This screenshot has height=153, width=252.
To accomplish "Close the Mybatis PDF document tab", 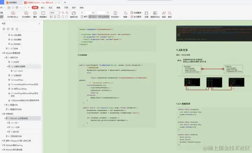I will pyautogui.click(x=59, y=2).
